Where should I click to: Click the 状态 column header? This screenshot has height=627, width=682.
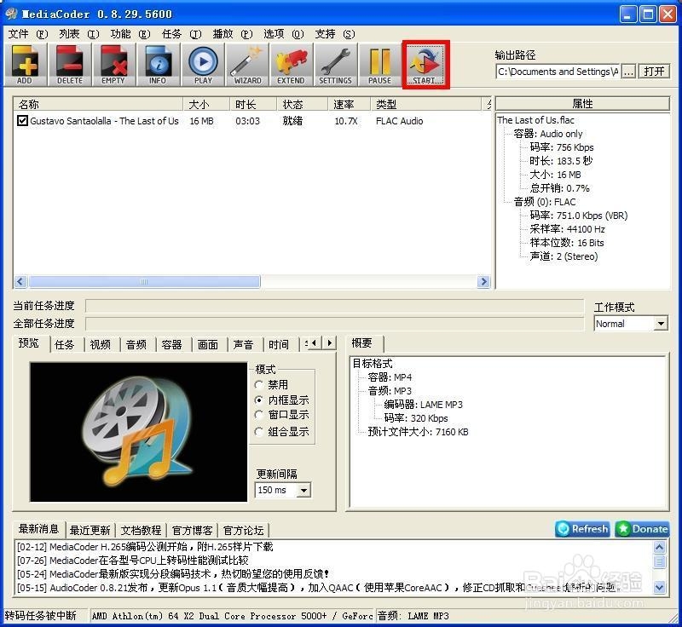coord(303,104)
